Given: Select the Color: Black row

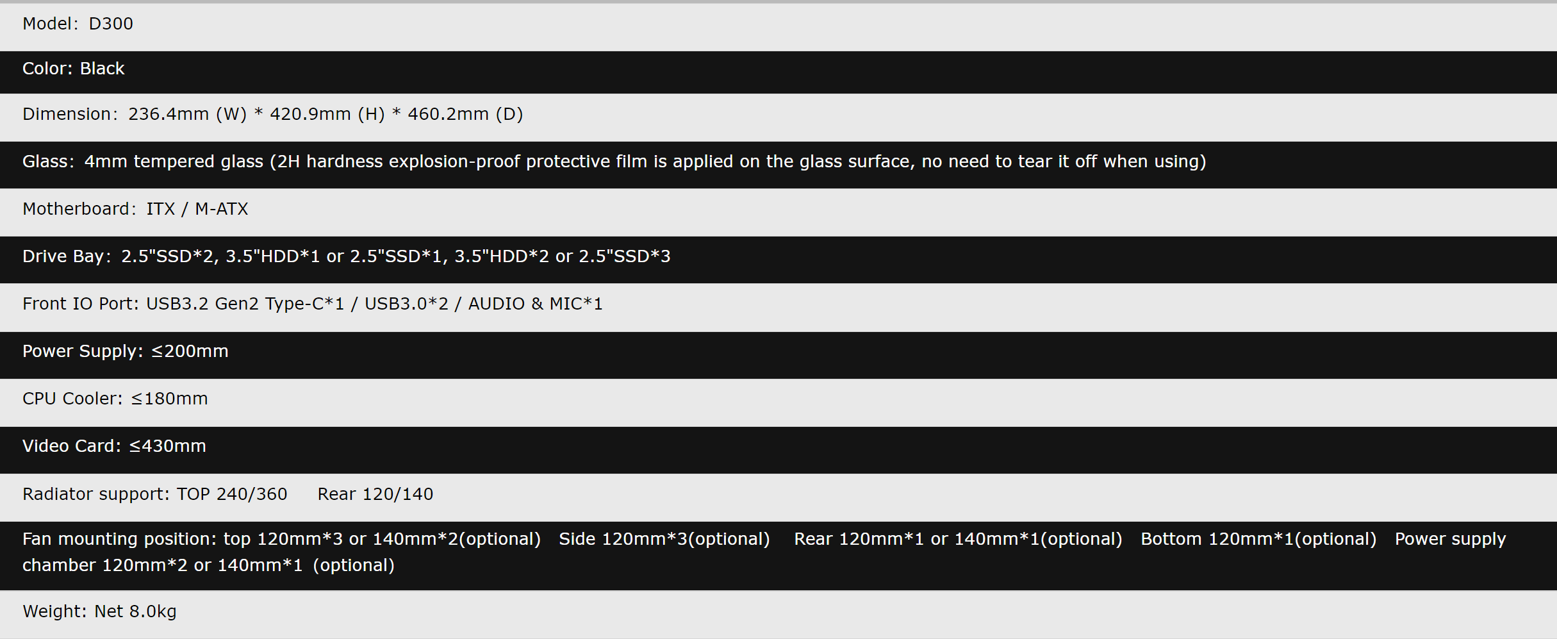Looking at the screenshot, I should click(x=74, y=69).
